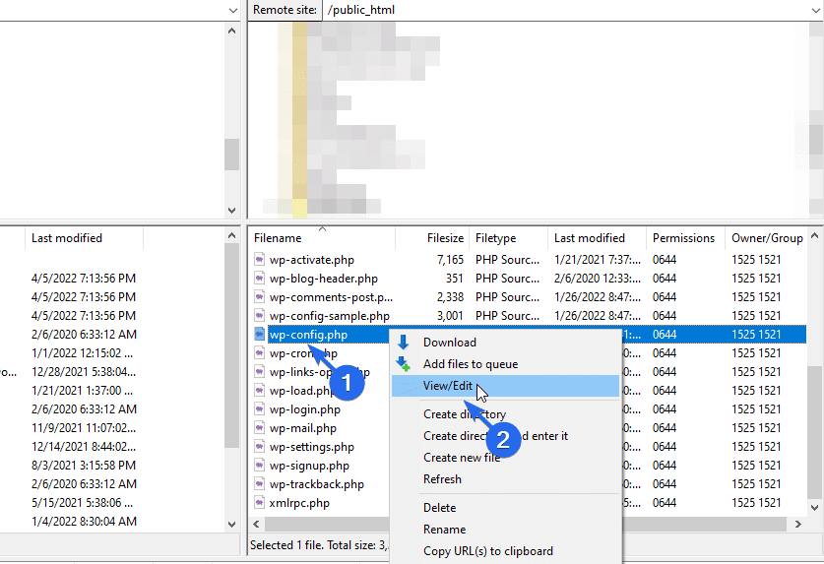The width and height of the screenshot is (824, 564).
Task: Click local file list scroll down arrow
Action: (x=231, y=524)
